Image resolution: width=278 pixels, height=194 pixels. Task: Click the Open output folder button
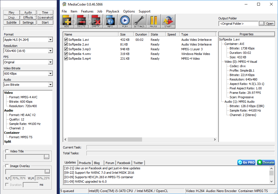click(x=269, y=24)
